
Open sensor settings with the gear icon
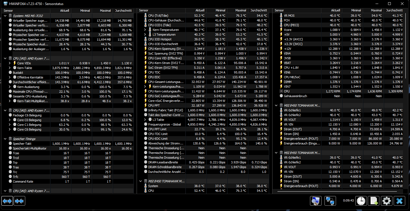pos(386,201)
